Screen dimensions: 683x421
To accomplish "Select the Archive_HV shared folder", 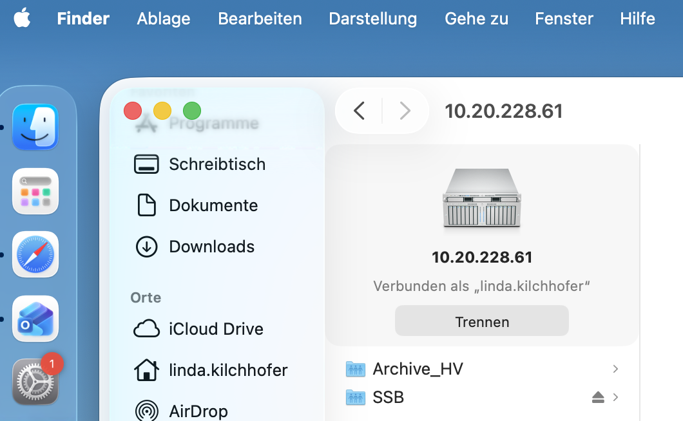I will coord(418,369).
